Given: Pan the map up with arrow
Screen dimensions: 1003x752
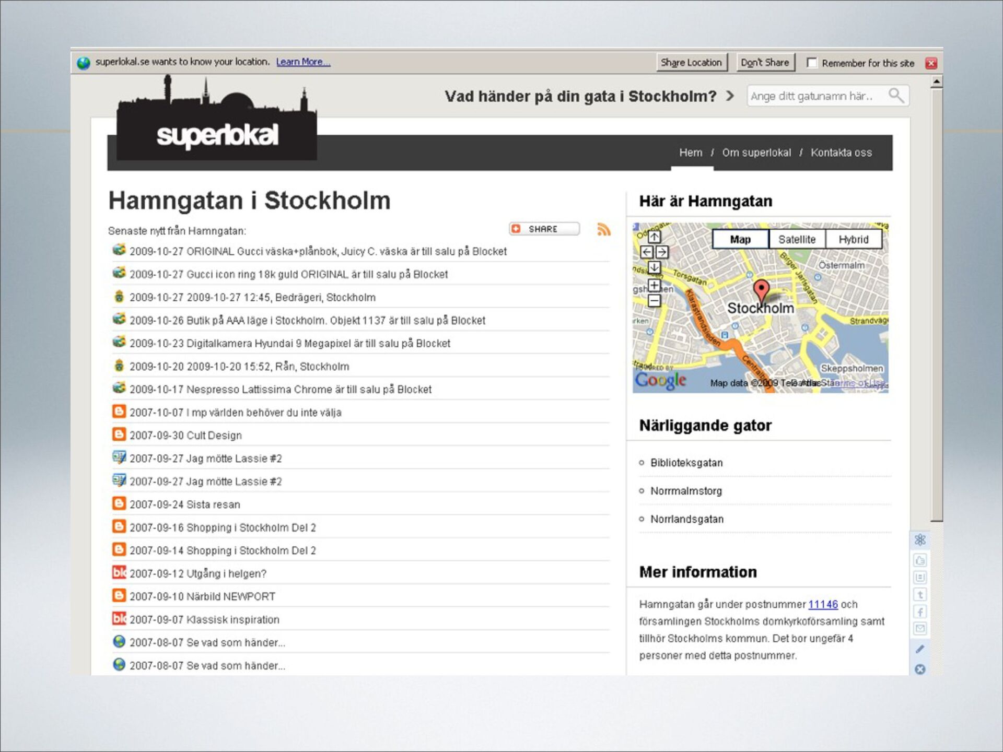Looking at the screenshot, I should tap(654, 237).
